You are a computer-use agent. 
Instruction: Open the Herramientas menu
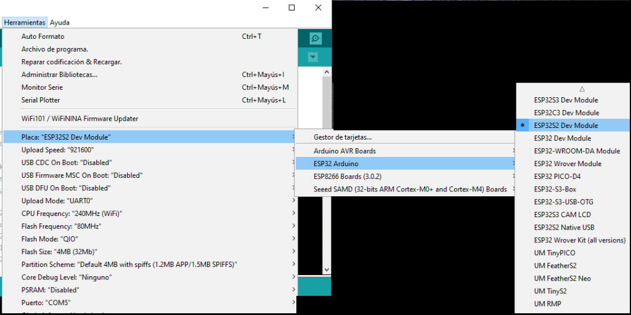click(x=25, y=22)
